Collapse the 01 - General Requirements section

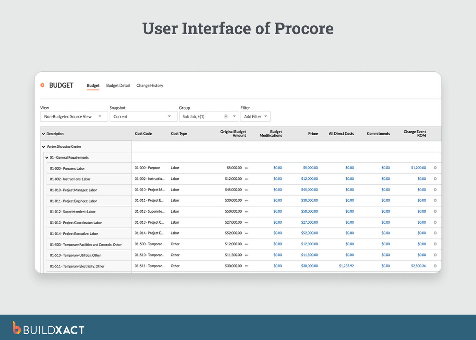[47, 157]
